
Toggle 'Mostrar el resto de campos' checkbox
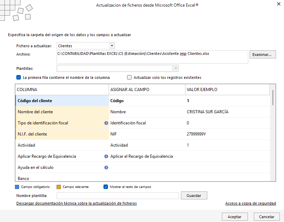106,187
